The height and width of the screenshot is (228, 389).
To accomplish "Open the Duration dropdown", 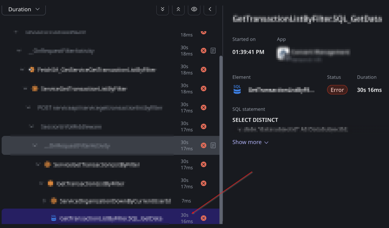I will (x=24, y=9).
